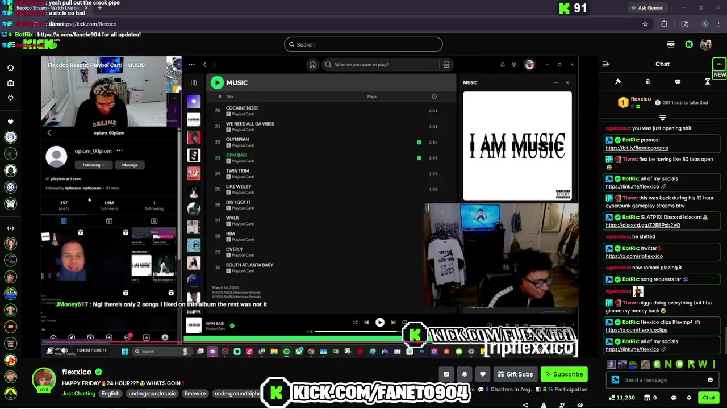Toggle saved checkmark on OPM BABI row
The width and height of the screenshot is (727, 409).
[419, 158]
